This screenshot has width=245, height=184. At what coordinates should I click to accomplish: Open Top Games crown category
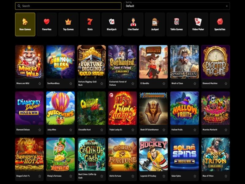coord(68,24)
